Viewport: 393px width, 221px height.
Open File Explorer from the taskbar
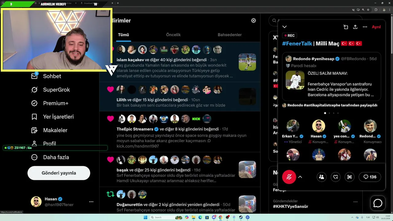(193, 217)
